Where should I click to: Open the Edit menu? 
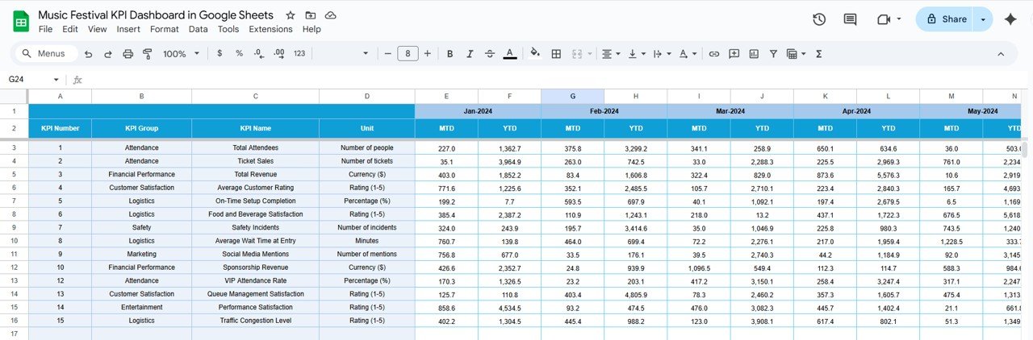coord(70,29)
